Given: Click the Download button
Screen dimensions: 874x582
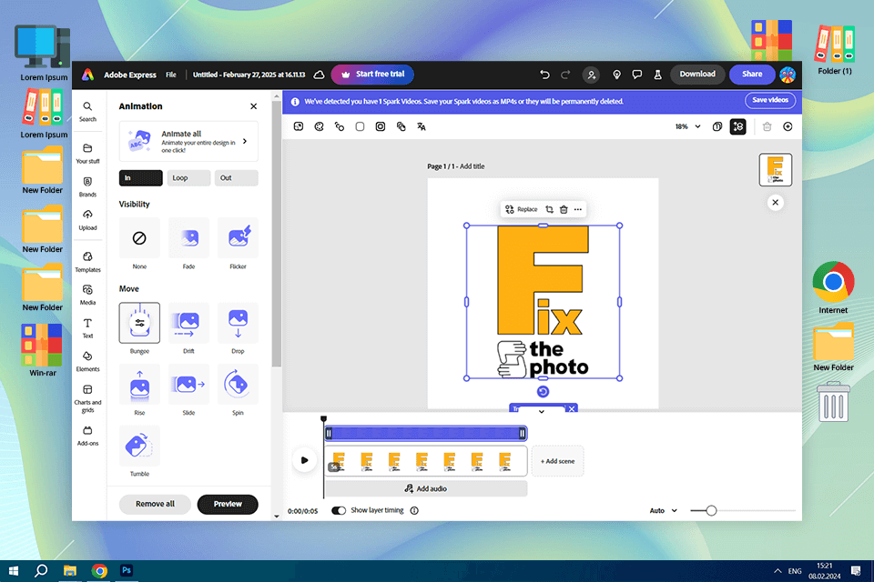Looking at the screenshot, I should [697, 74].
